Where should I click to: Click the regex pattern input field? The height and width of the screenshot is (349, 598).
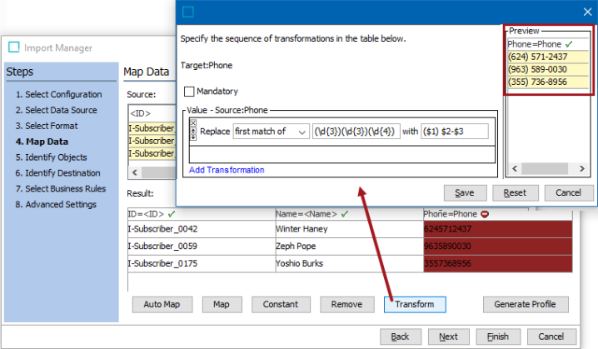click(x=356, y=132)
